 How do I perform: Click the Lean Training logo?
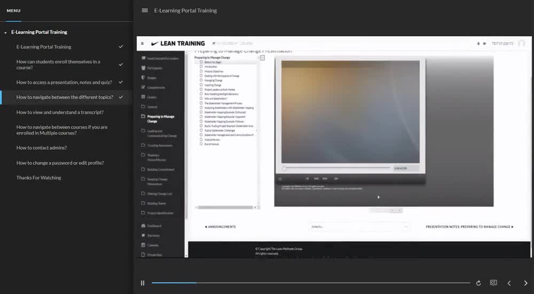point(178,44)
